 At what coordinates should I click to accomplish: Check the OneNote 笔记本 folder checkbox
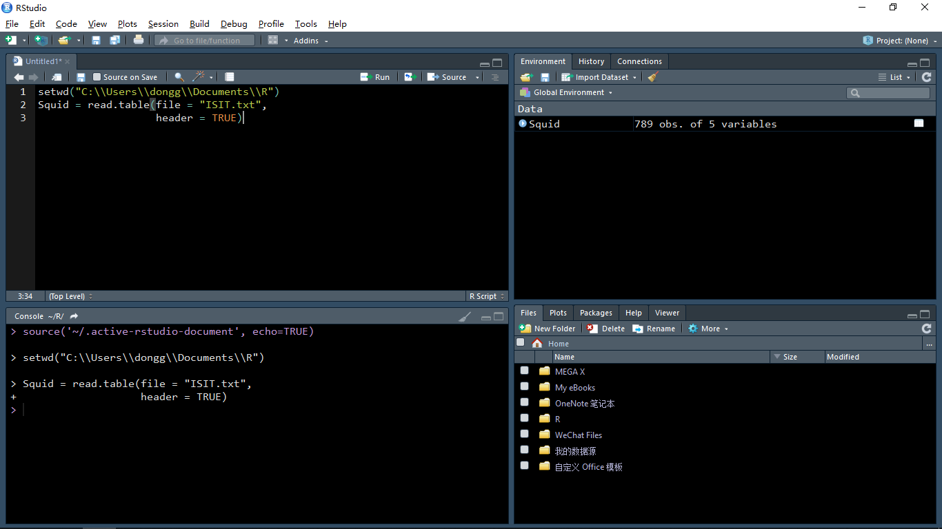coord(525,402)
